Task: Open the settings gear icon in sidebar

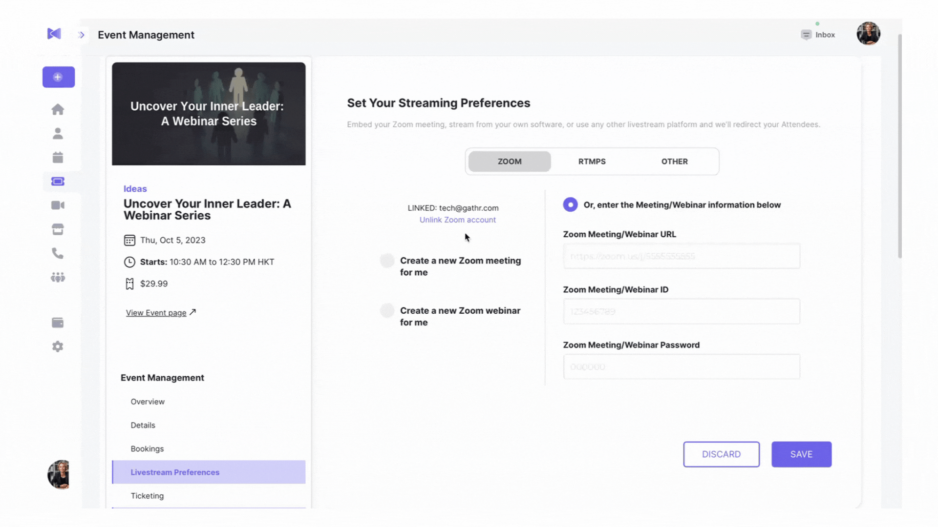Action: pos(58,346)
